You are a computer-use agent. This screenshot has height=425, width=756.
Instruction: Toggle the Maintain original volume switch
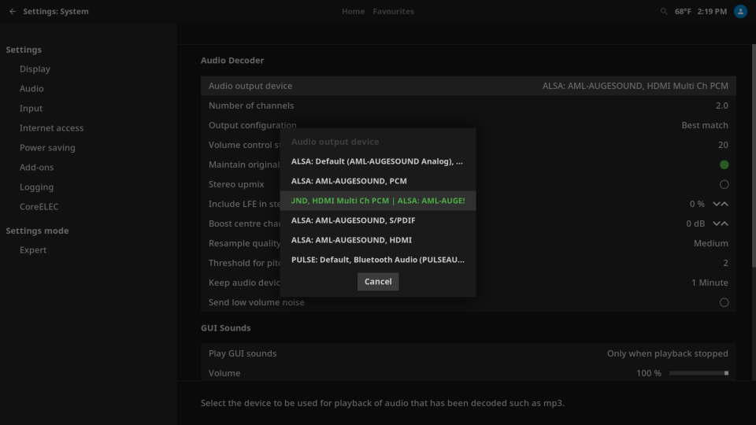click(724, 164)
